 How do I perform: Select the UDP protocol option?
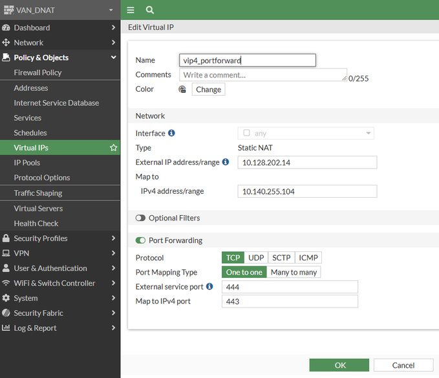point(256,258)
